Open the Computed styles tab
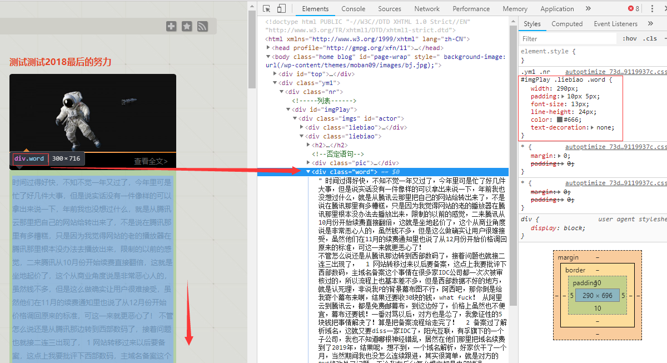This screenshot has width=667, height=363. tap(567, 24)
